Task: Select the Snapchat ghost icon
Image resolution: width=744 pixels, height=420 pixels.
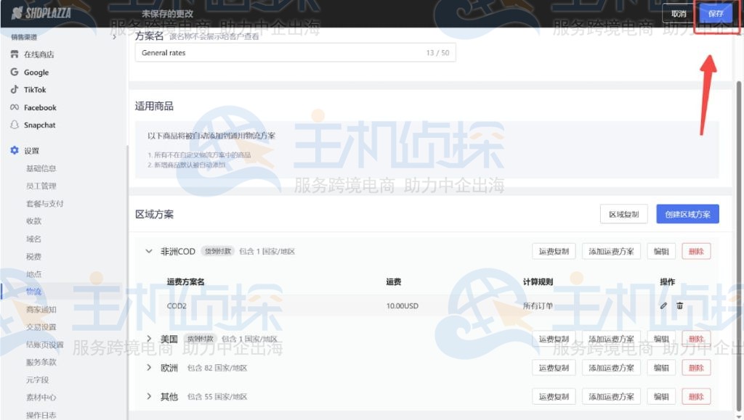Action: pos(15,124)
